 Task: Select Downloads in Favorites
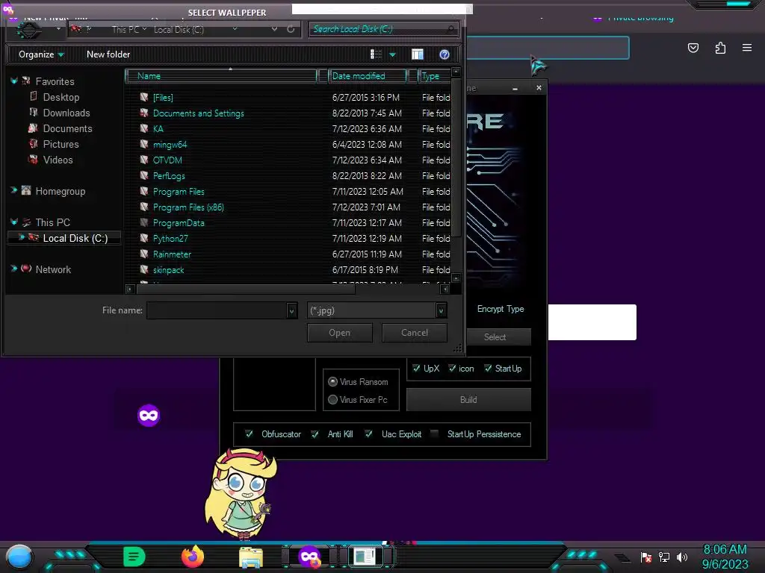click(66, 113)
